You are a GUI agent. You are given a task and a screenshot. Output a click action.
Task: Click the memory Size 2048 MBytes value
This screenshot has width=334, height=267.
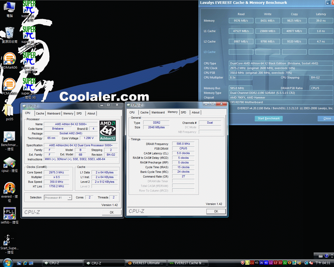(156, 127)
